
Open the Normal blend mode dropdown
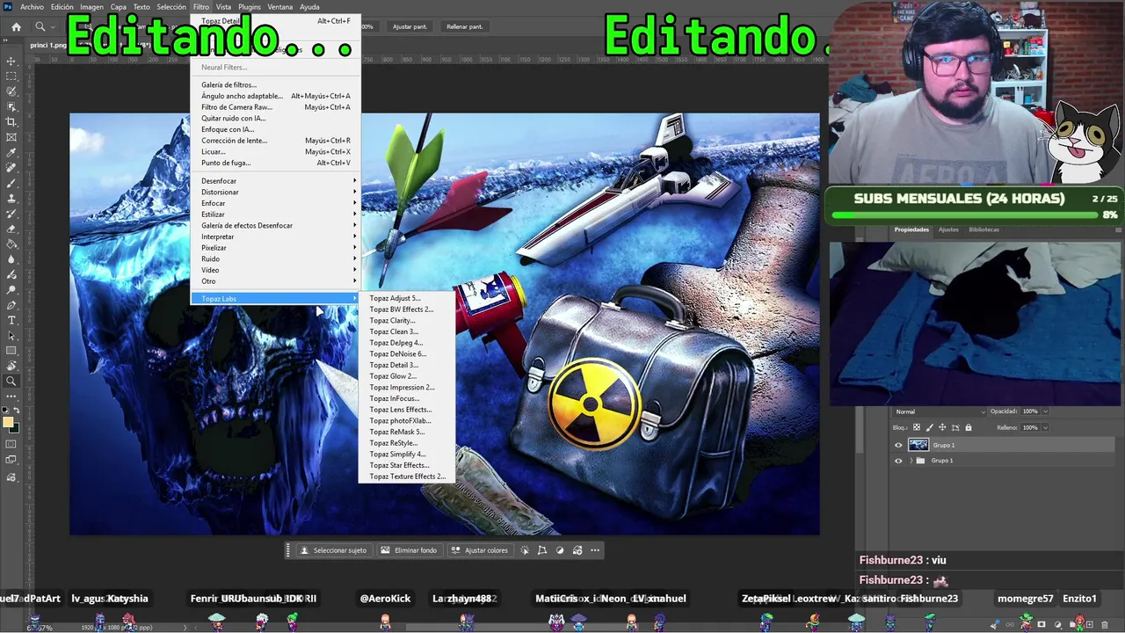[x=939, y=411]
